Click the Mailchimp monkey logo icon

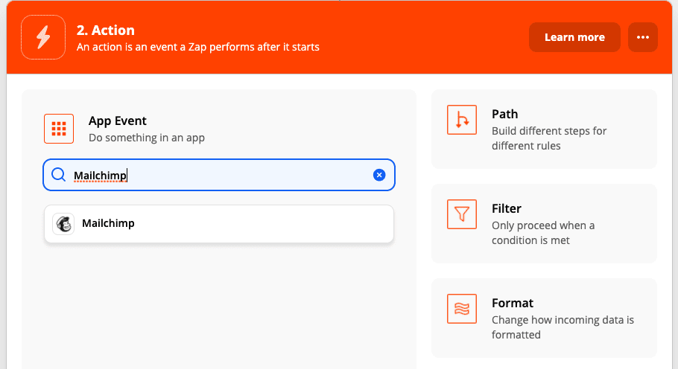[63, 224]
